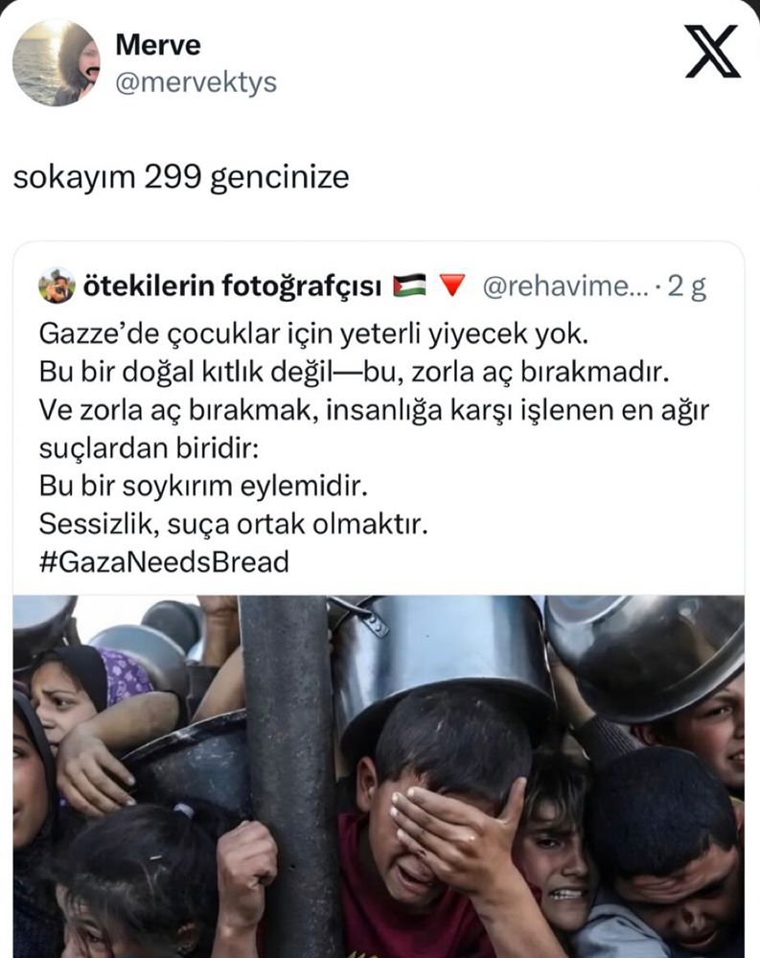
Task: Click the text sokayım 299 gencinize
Action: [181, 177]
